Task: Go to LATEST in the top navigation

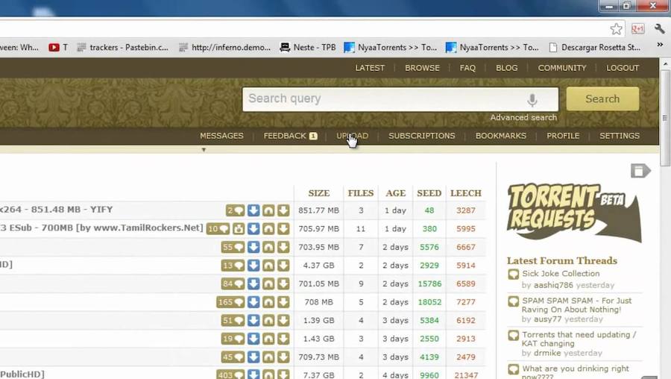Action: point(370,68)
